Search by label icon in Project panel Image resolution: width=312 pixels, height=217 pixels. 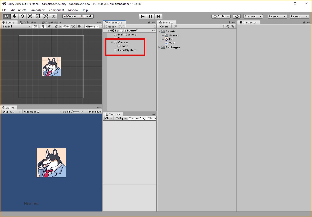(233, 27)
